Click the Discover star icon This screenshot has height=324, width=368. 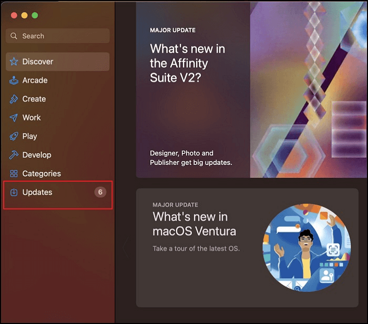coord(14,61)
